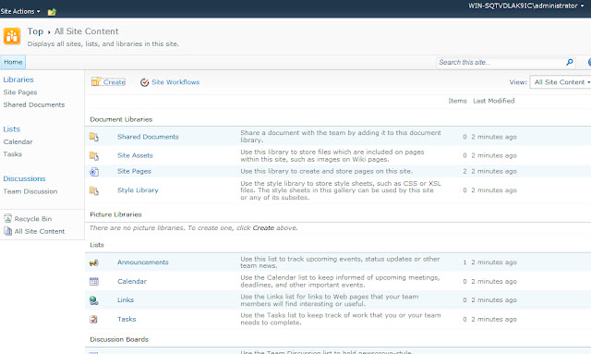Click the orange SharePoint site logo icon
This screenshot has height=354, width=591.
[12, 36]
